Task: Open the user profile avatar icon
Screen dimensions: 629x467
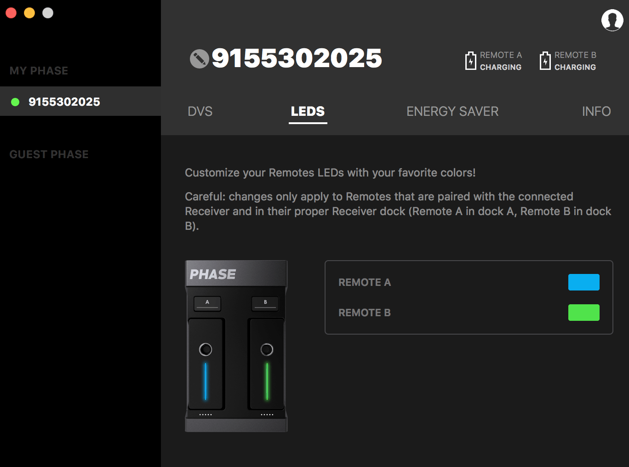Action: click(x=612, y=20)
